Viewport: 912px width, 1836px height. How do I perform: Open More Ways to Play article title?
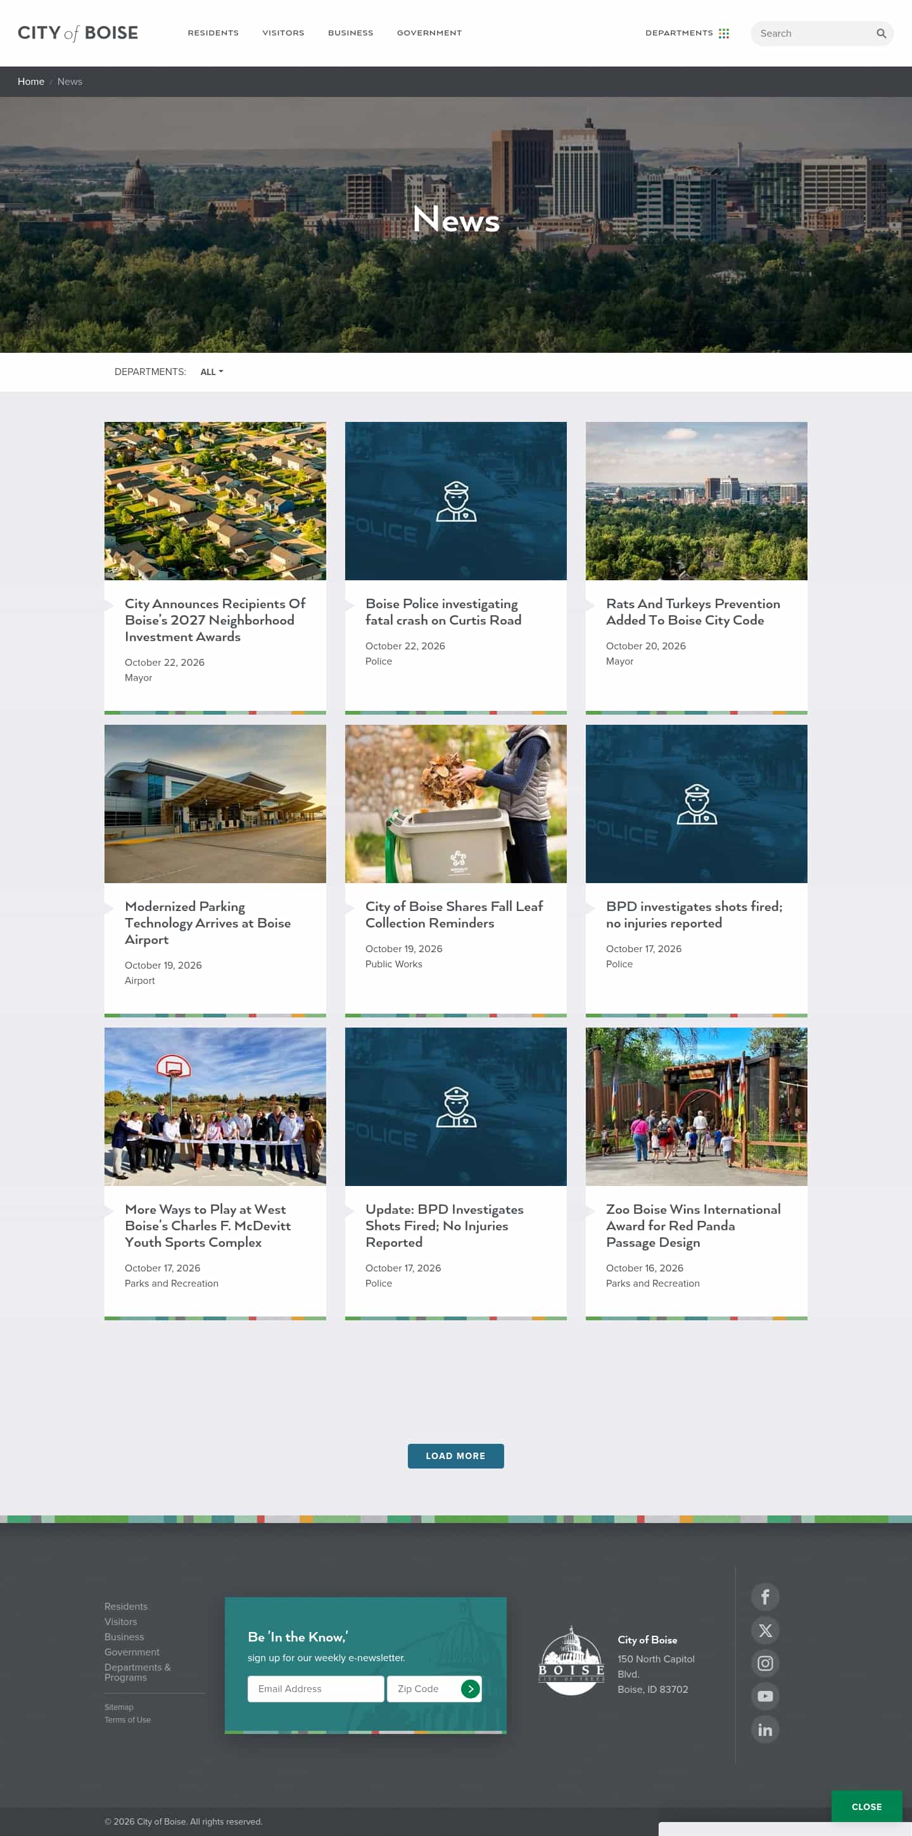coord(208,1226)
